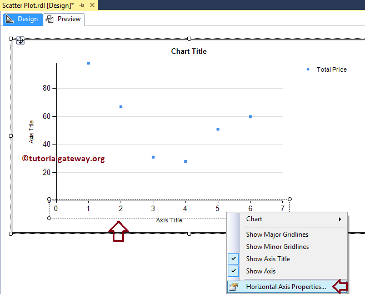Choose Show Major Gridlines
The height and width of the screenshot is (294, 365).
click(287, 235)
